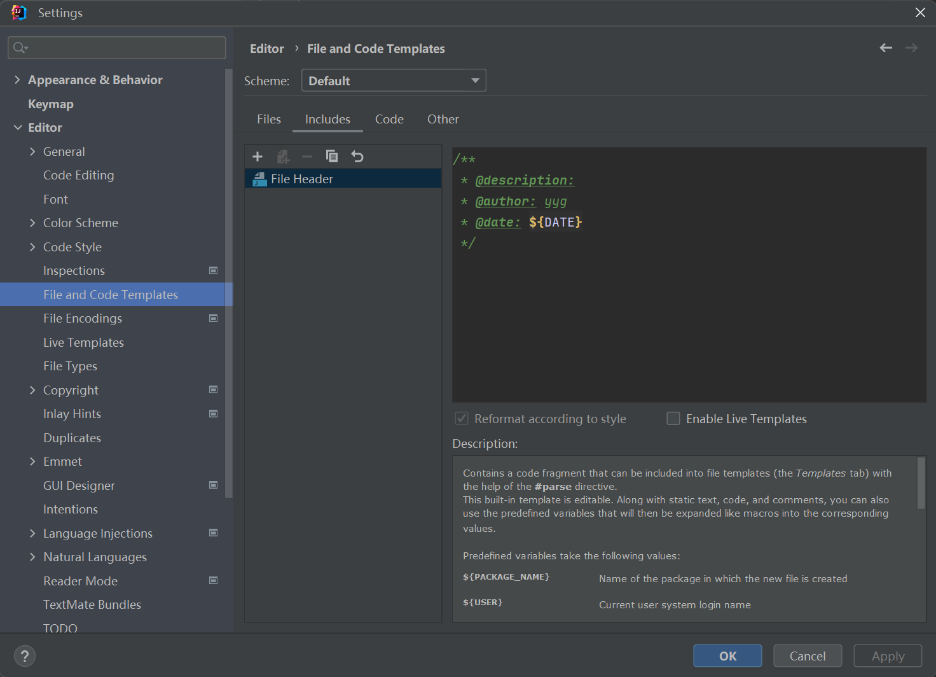Click the search magnifier icon in settings

pos(20,48)
